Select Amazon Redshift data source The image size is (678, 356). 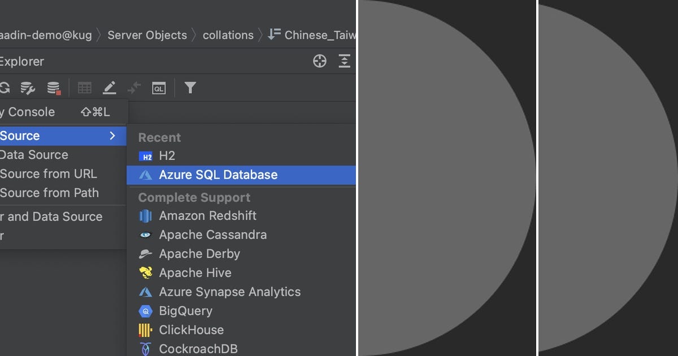(x=207, y=216)
